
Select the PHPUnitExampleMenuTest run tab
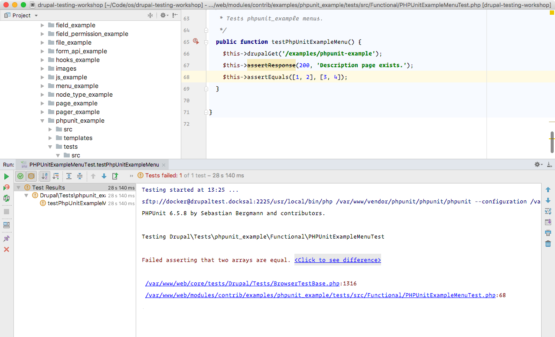click(x=94, y=165)
